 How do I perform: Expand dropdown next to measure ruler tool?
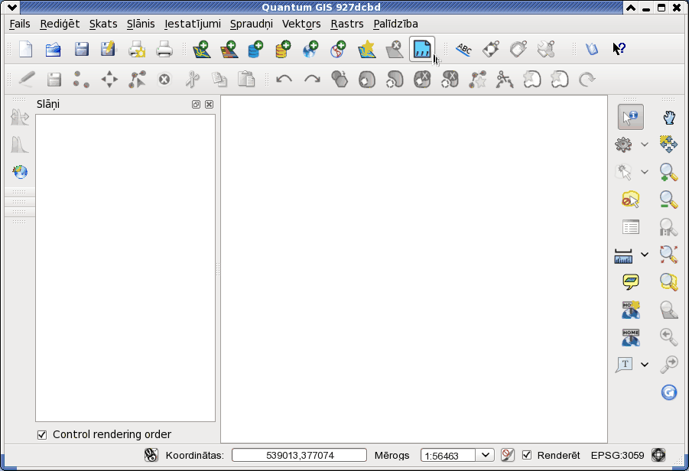click(x=644, y=255)
